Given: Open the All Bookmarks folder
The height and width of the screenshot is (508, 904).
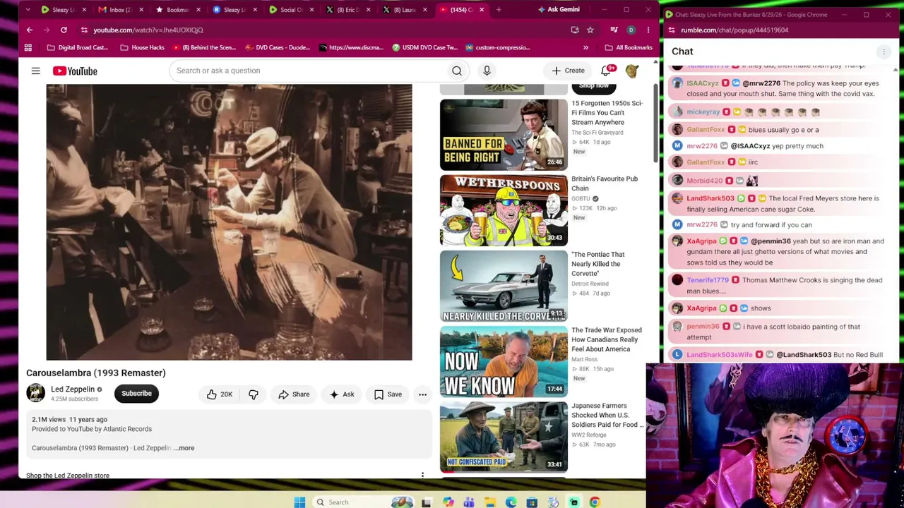Looking at the screenshot, I should click(x=629, y=47).
